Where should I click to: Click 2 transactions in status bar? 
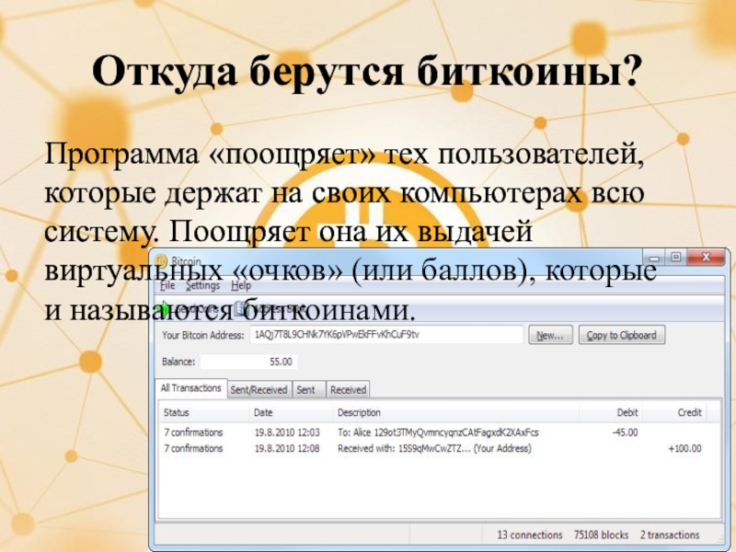(670, 535)
